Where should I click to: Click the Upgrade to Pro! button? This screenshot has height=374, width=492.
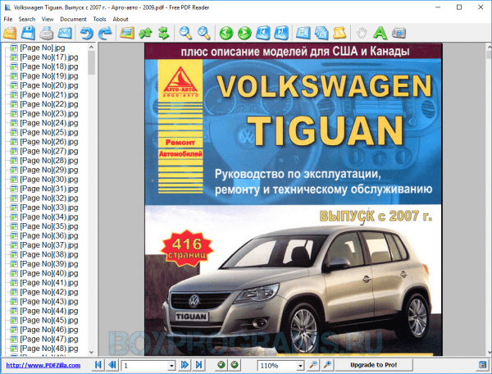[x=373, y=365]
